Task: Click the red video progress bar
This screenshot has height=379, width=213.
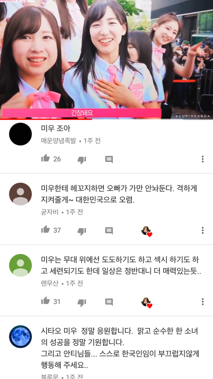Action: 46,119
